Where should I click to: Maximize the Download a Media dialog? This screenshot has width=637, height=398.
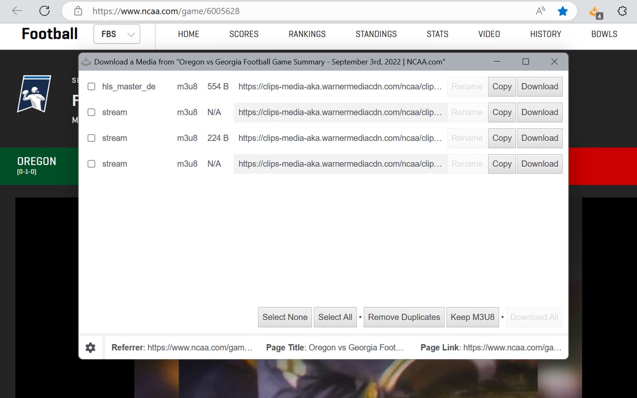click(526, 62)
